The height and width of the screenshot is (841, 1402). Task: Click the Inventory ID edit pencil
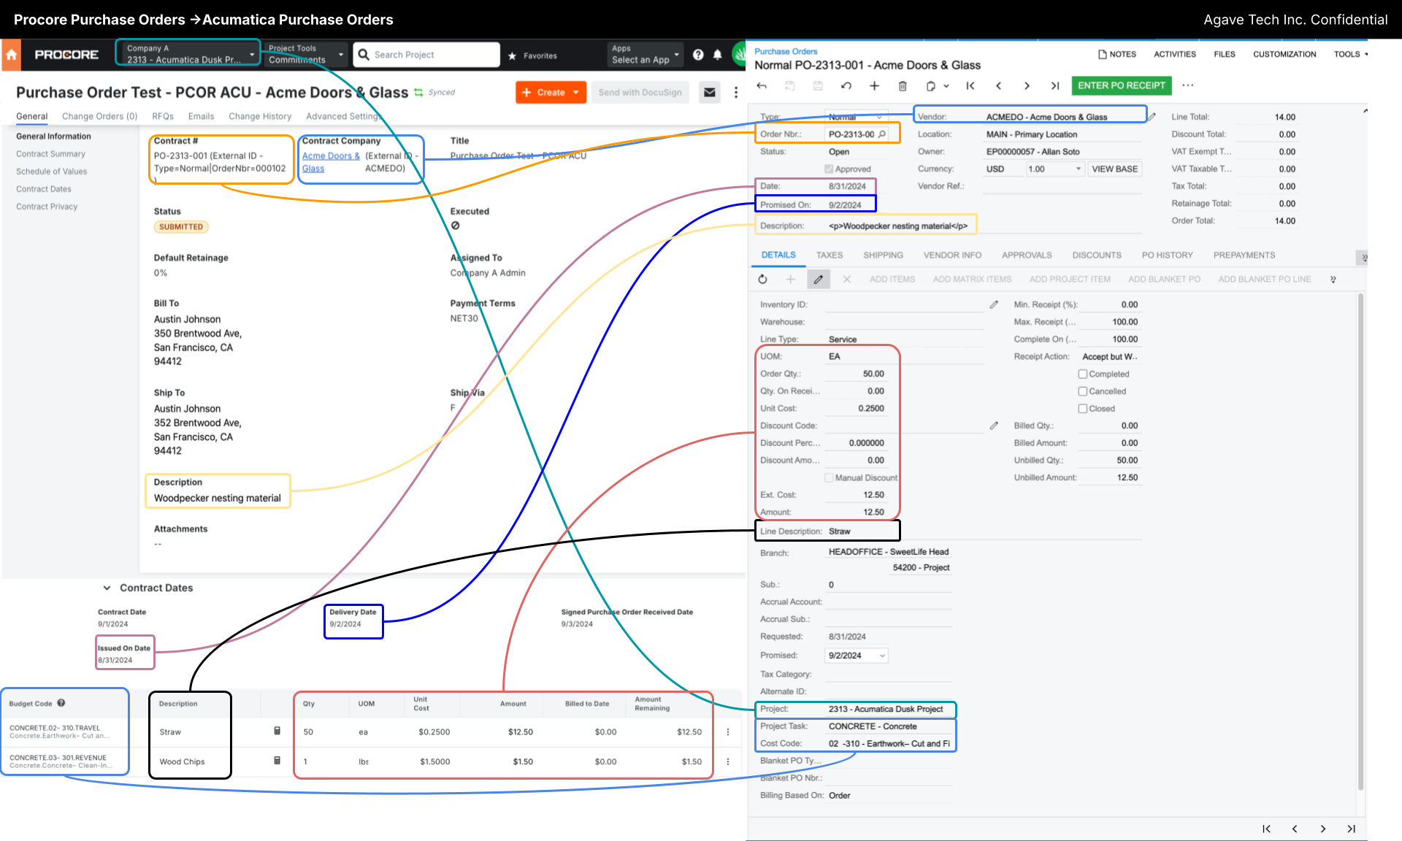[994, 304]
